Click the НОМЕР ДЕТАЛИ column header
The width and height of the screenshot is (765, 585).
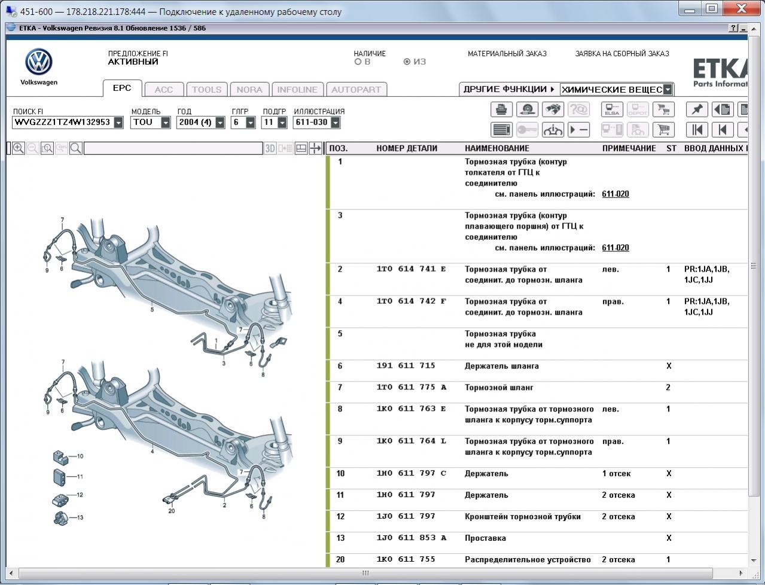(x=407, y=148)
